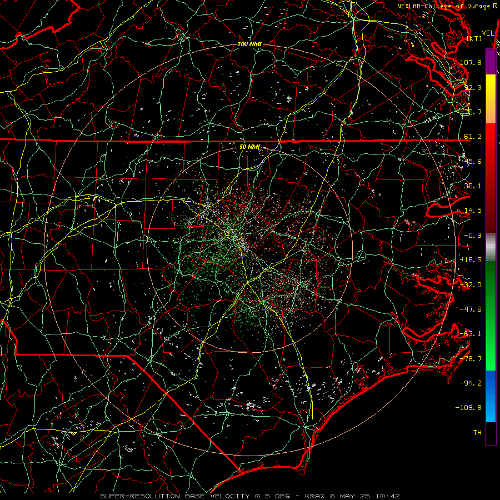The image size is (500, 500).
Task: Select the 30.1 scale value
Action: click(473, 186)
